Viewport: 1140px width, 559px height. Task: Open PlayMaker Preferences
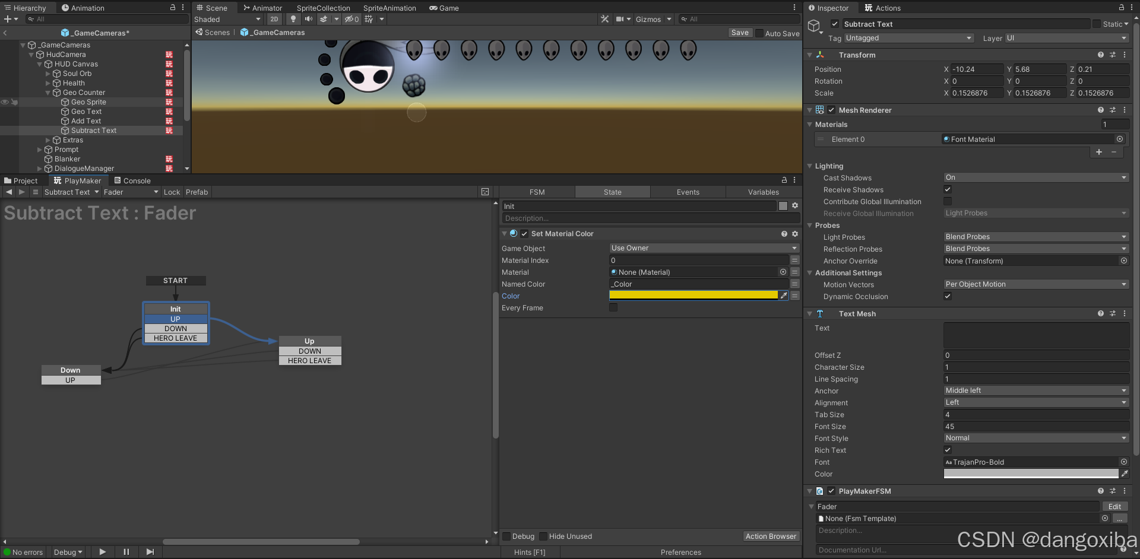681,552
